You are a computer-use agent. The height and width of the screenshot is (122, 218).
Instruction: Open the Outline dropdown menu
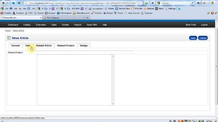pos(97,13)
